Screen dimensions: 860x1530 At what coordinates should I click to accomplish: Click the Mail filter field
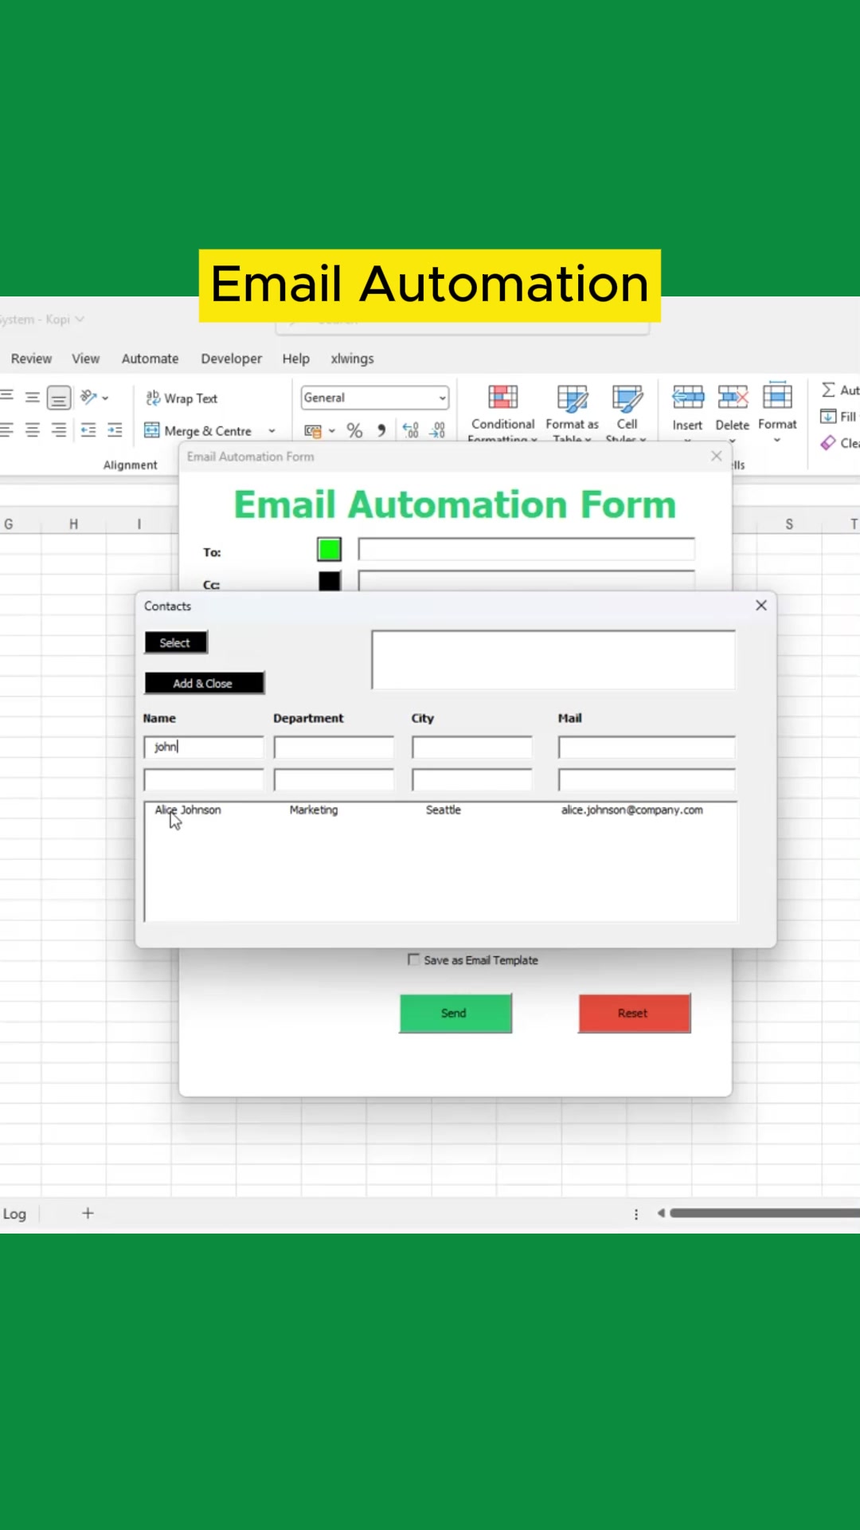pyautogui.click(x=647, y=747)
